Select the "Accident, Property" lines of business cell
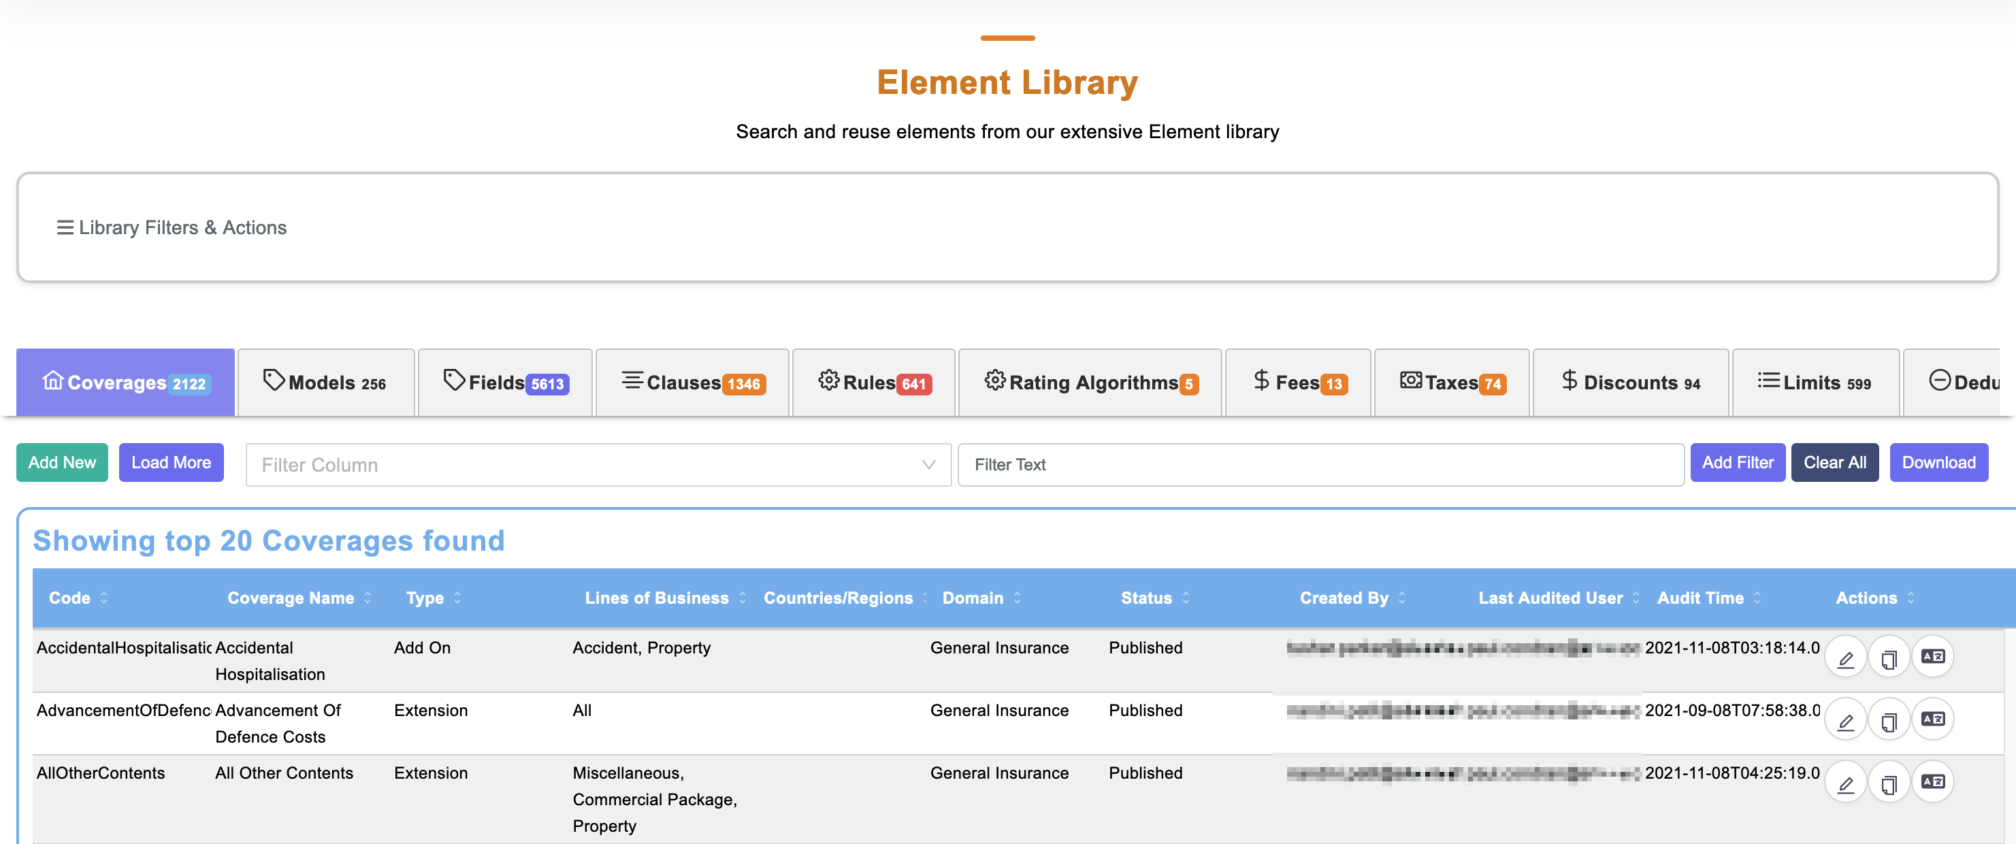 642,648
